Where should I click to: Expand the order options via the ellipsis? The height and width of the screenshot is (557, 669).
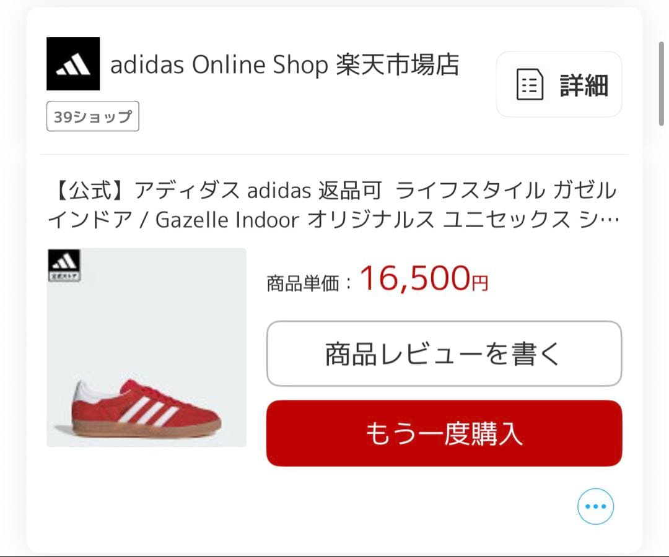(595, 506)
